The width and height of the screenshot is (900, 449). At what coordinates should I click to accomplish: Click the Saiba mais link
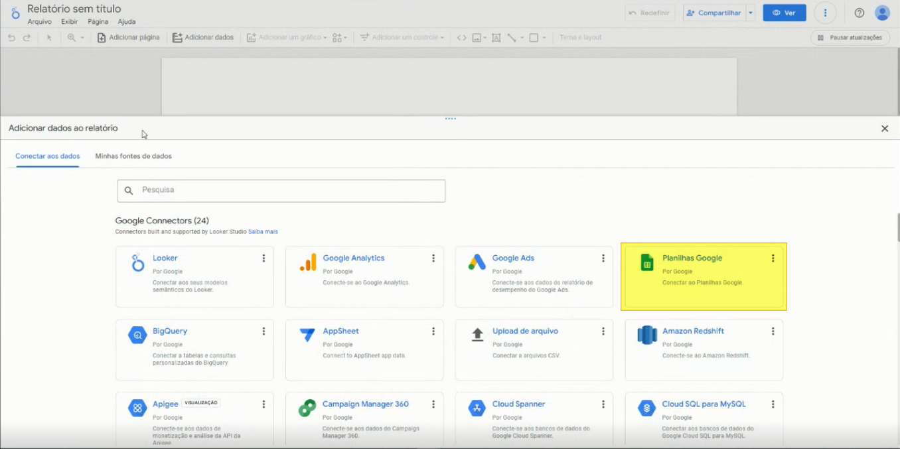coord(263,232)
